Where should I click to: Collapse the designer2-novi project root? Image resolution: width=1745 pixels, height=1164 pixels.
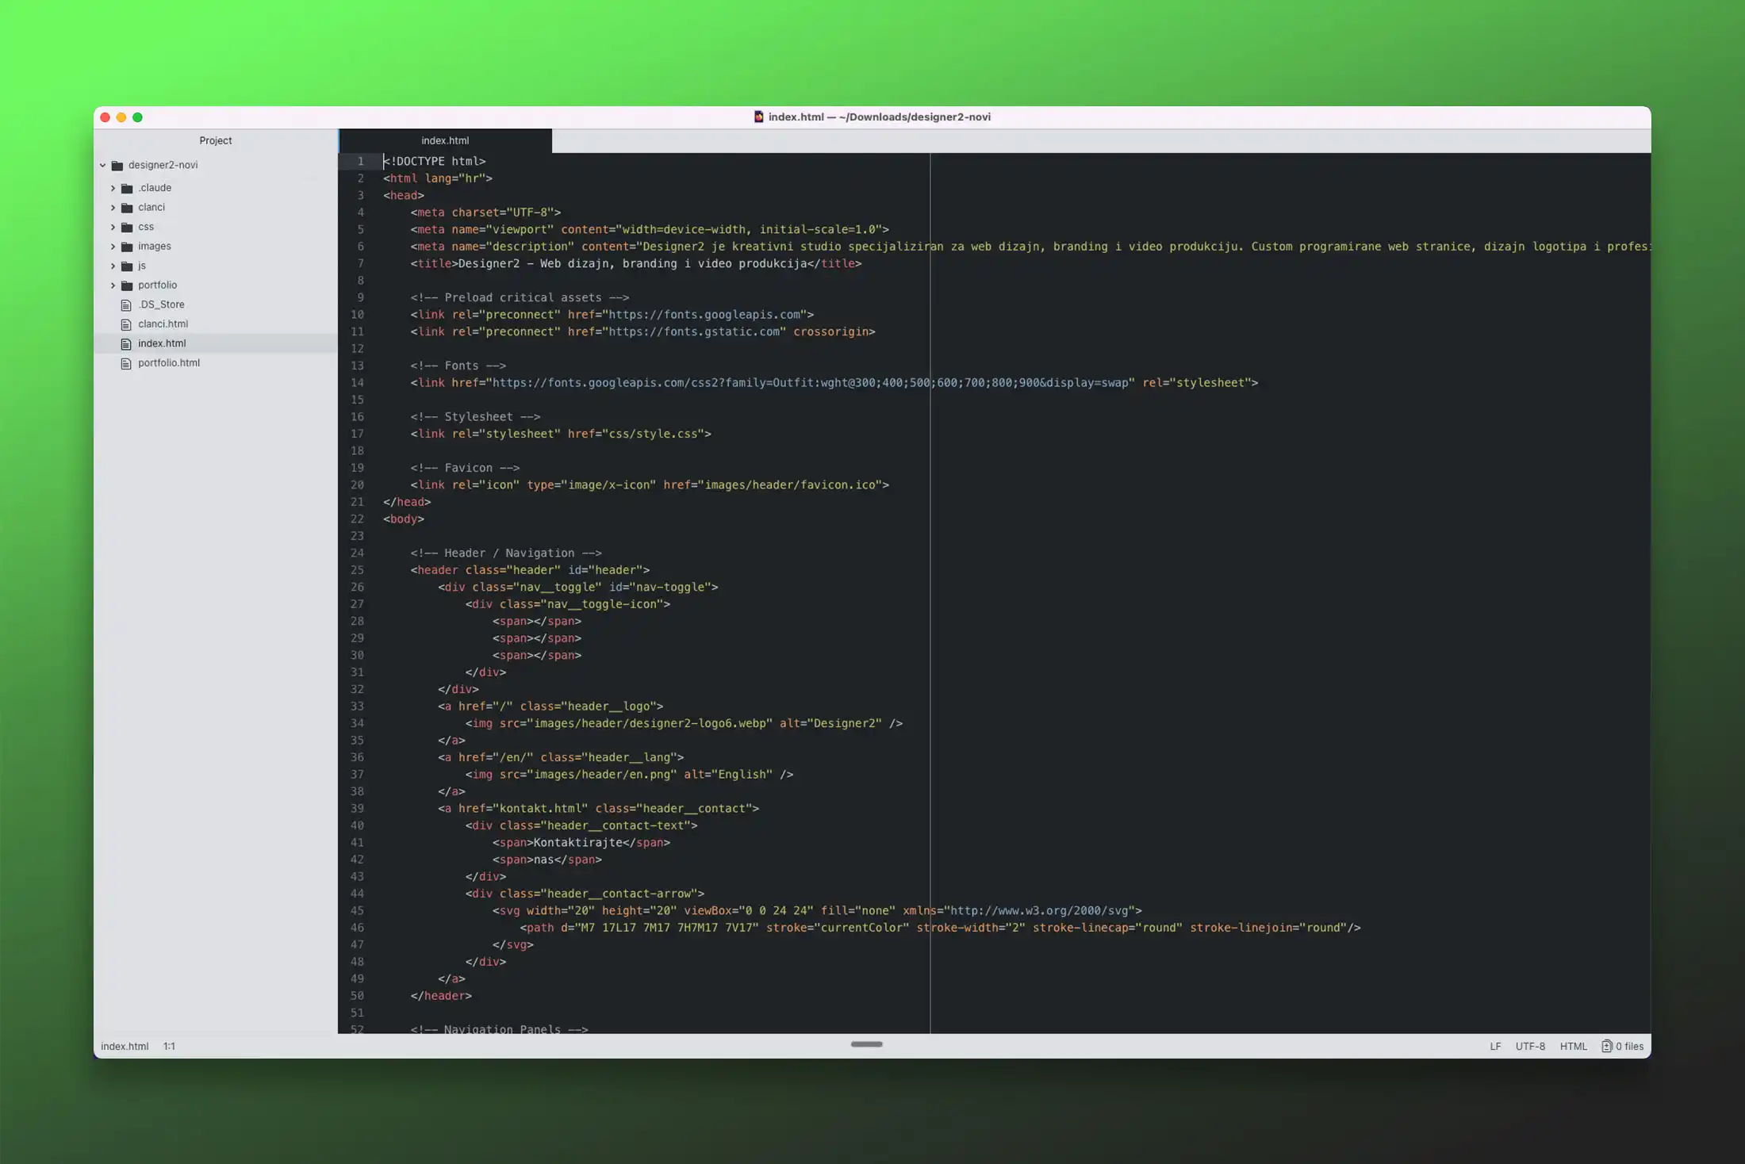pos(103,166)
